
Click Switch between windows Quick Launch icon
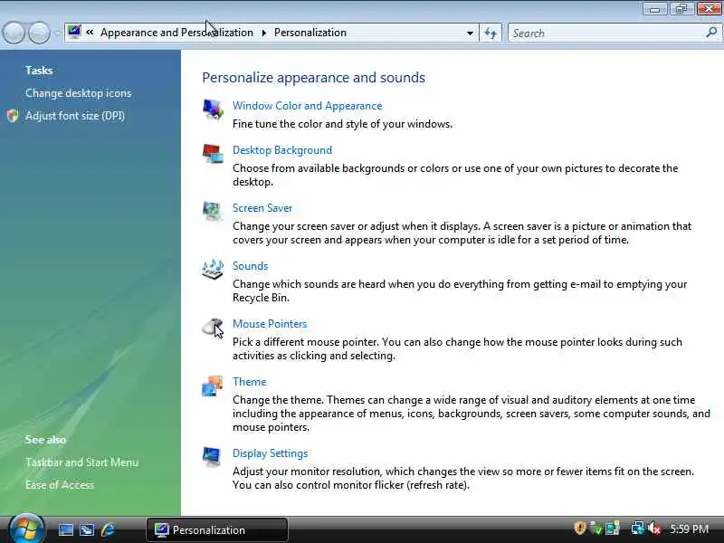click(x=87, y=529)
